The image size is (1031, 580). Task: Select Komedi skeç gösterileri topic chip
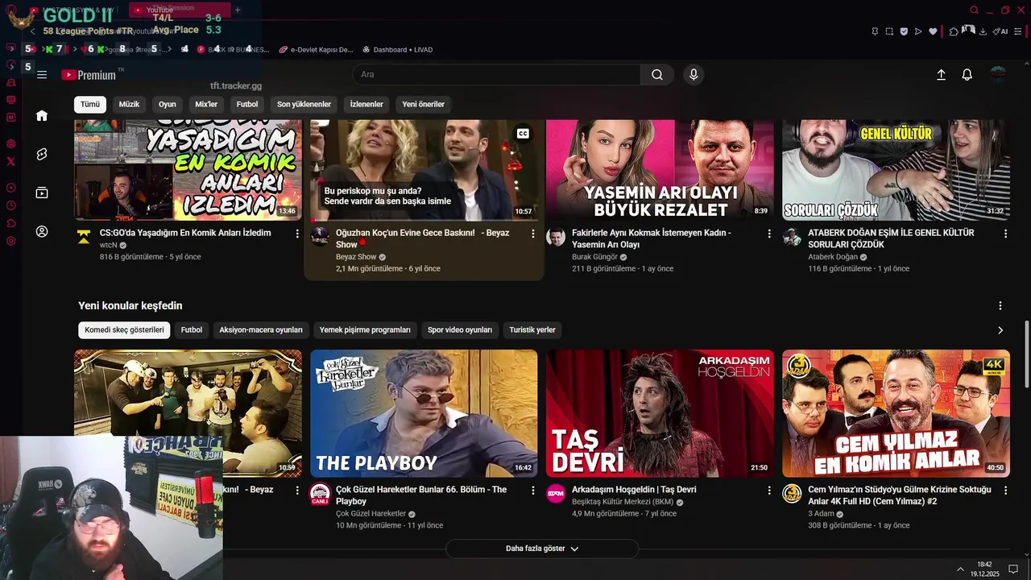124,330
